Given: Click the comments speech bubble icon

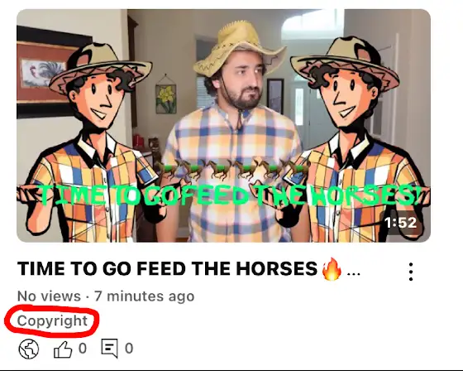Looking at the screenshot, I should pyautogui.click(x=109, y=348).
